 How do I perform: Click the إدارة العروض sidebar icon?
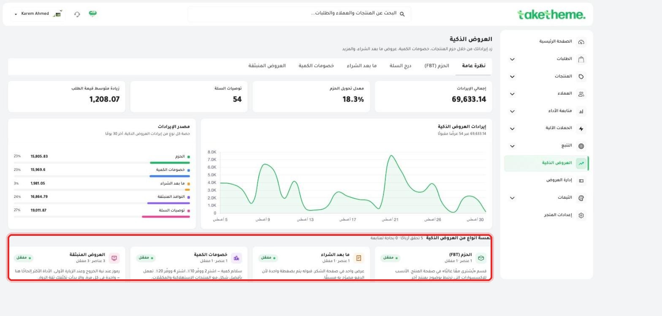tap(581, 181)
